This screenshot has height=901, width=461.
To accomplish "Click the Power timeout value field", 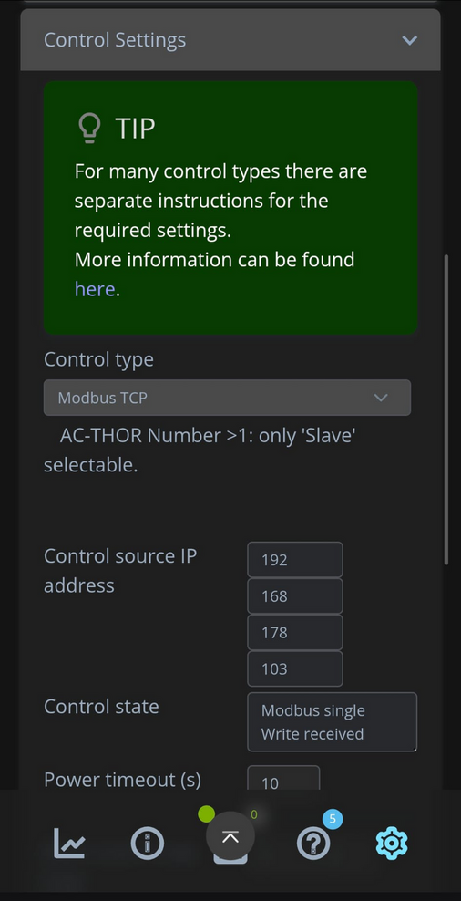I will point(283,778).
